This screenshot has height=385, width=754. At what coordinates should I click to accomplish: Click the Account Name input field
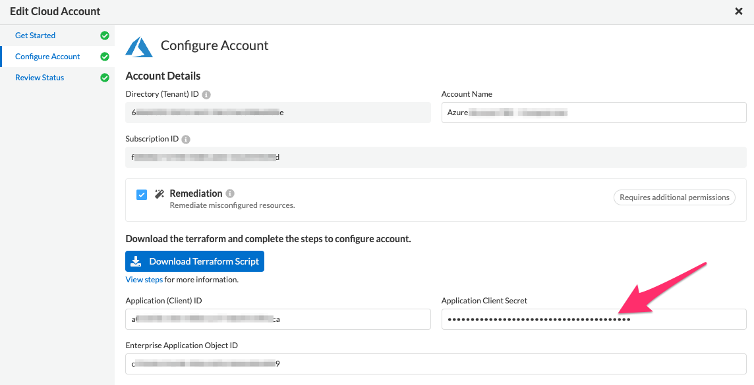pyautogui.click(x=593, y=112)
